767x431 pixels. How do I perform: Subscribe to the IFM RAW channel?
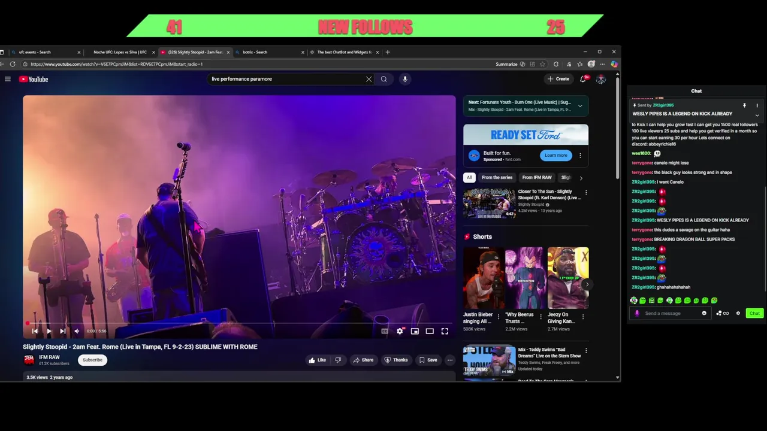pos(92,360)
